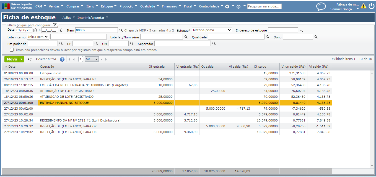Click the refresh list icon
376x177 pixels.
[30, 59]
